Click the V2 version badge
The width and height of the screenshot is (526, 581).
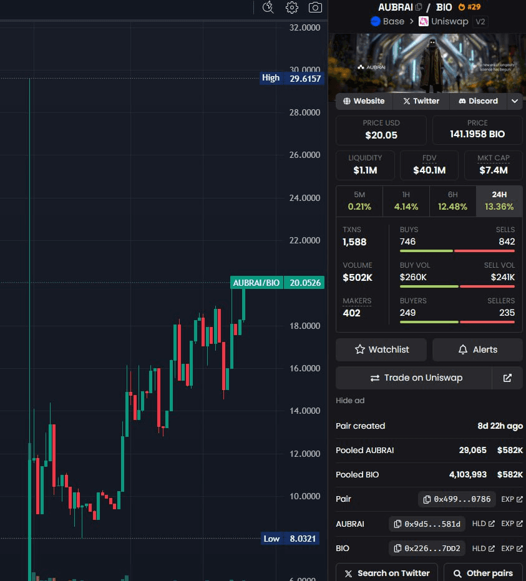pos(480,21)
